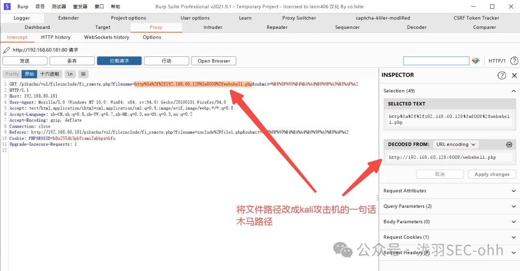Open the proxy Options sub-tab

click(x=152, y=37)
